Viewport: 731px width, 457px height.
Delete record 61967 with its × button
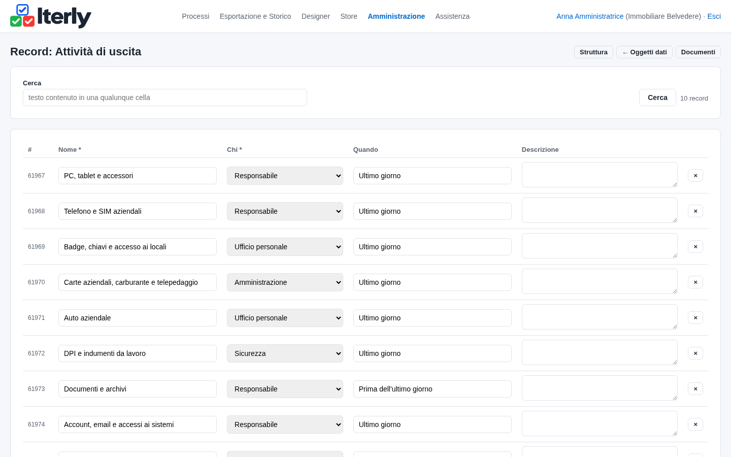coord(695,175)
